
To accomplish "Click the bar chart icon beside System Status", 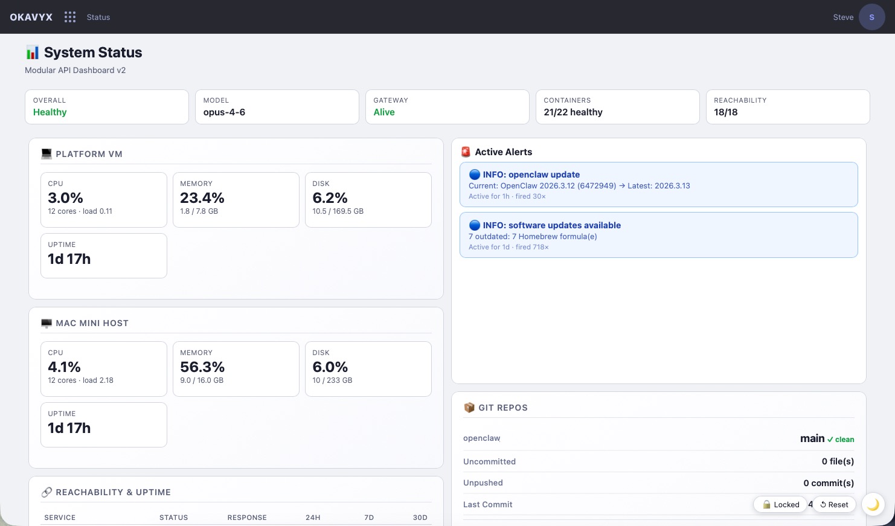I will point(33,53).
